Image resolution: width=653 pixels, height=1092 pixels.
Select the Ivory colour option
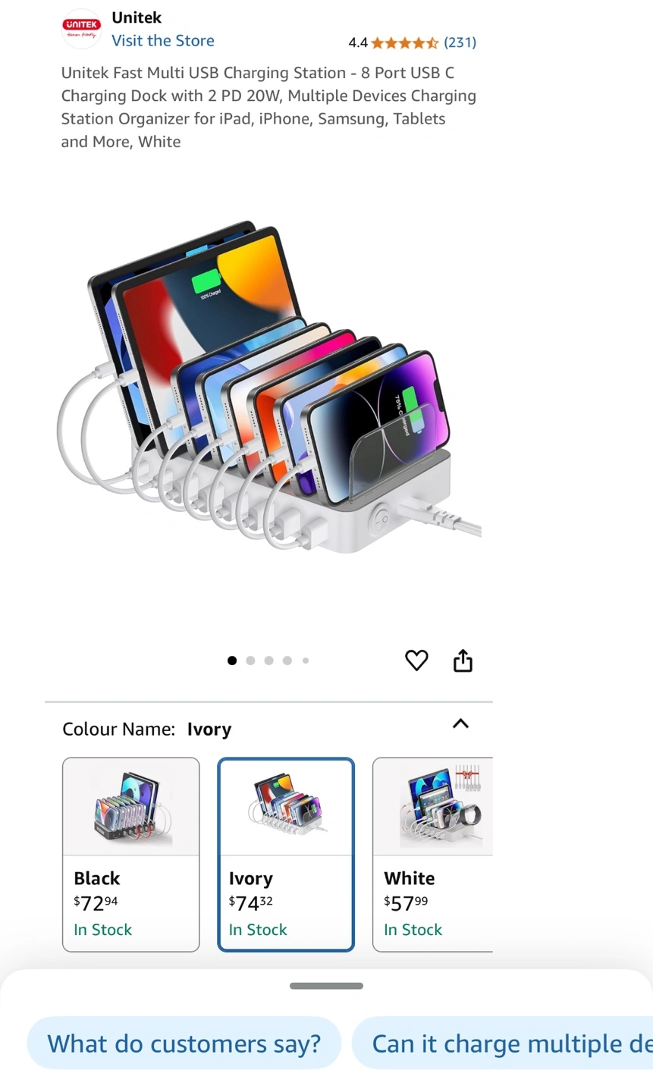(286, 855)
